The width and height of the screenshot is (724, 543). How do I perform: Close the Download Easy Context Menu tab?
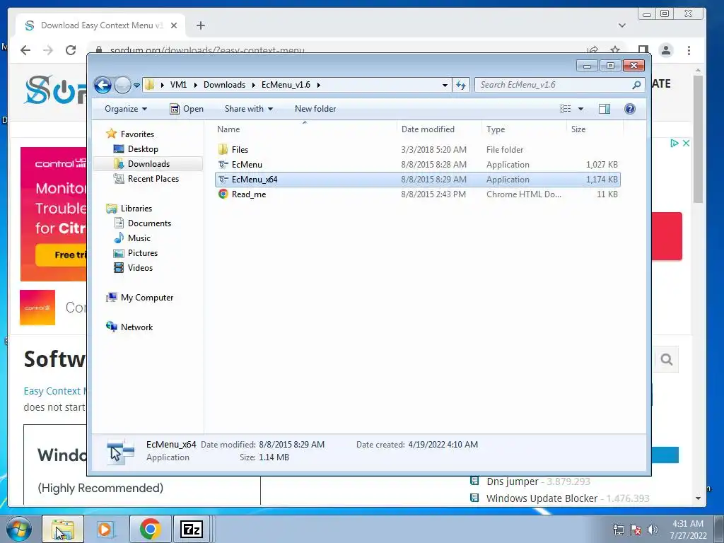[x=174, y=25]
